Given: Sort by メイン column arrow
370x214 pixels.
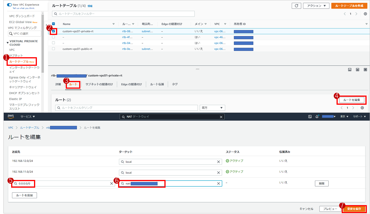Looking at the screenshot, I should pos(206,24).
